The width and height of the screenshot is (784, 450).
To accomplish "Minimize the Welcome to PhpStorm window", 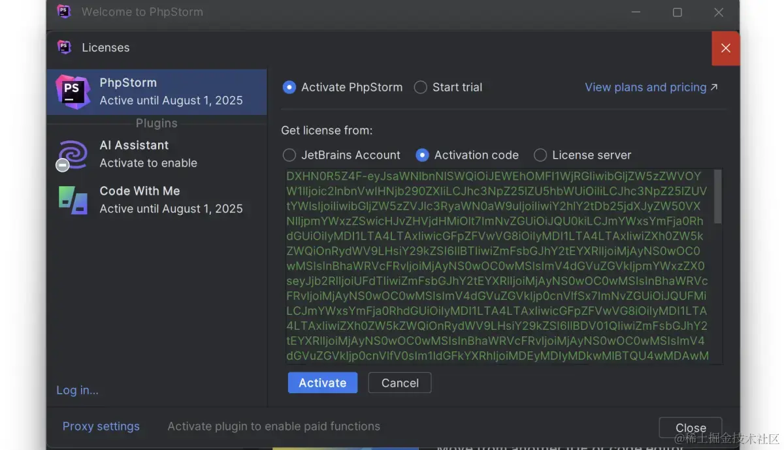I will 637,12.
